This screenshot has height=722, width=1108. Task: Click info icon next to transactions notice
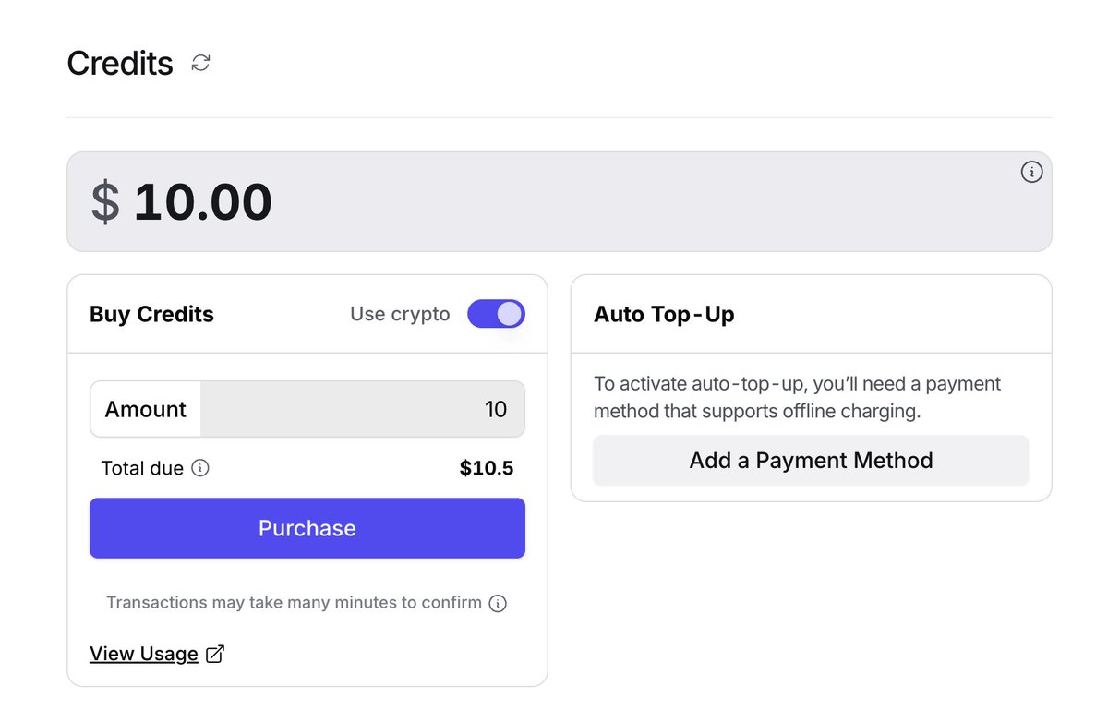[498, 604]
